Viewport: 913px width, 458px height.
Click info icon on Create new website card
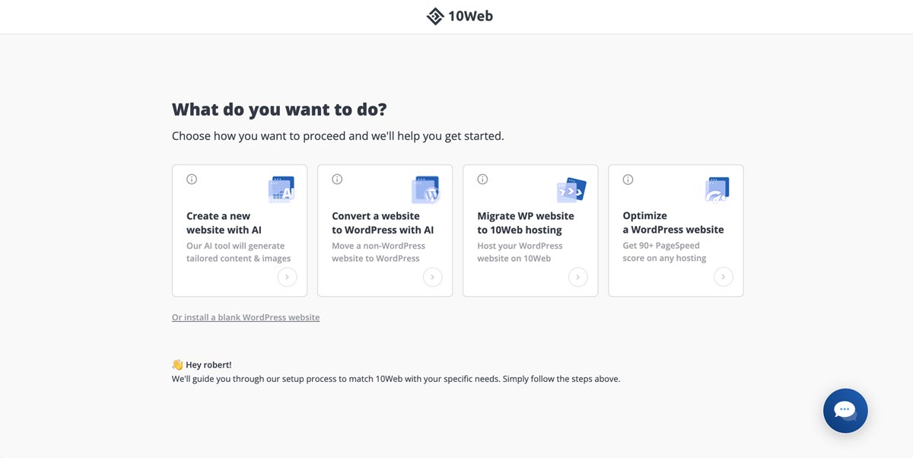coord(192,180)
